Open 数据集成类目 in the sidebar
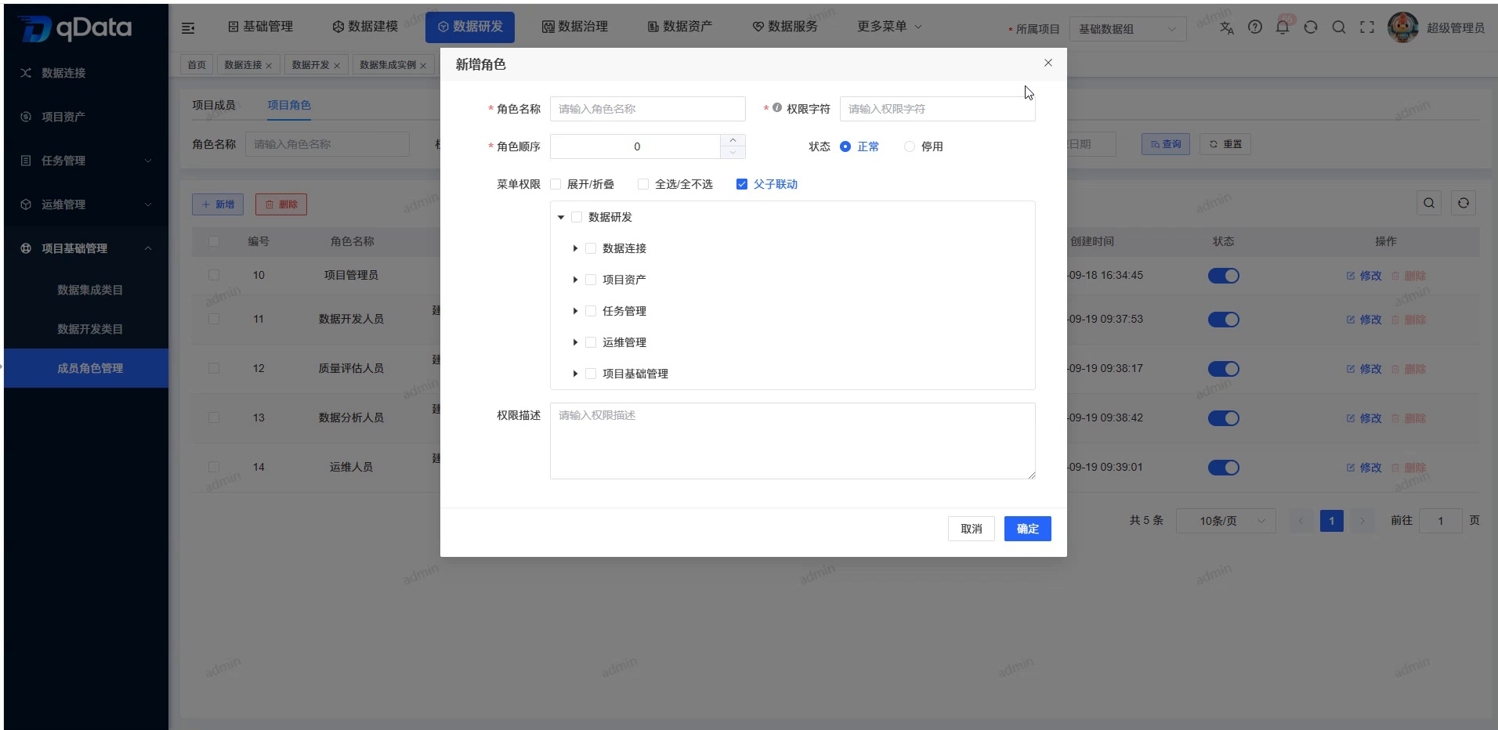This screenshot has width=1498, height=730. [89, 290]
